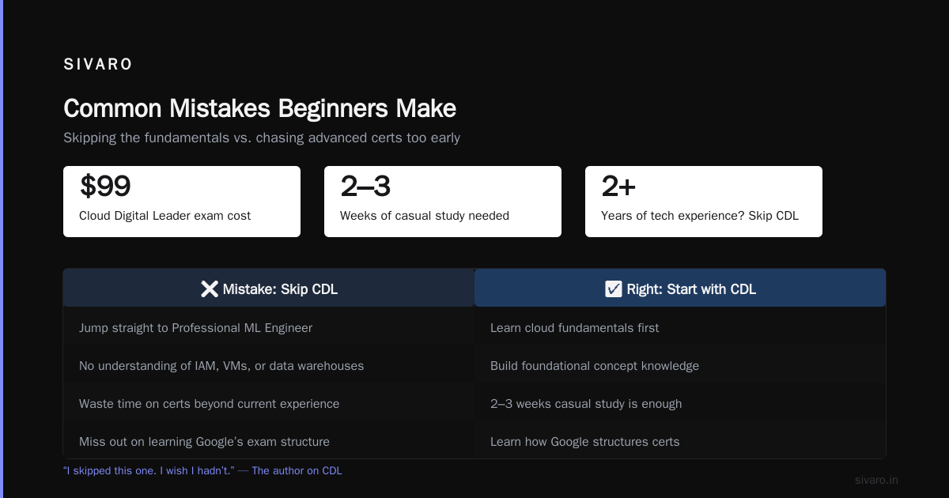The width and height of the screenshot is (949, 498).
Task: Select the Right: Start with CDL header
Action: 680,288
